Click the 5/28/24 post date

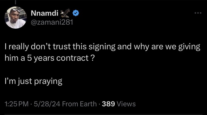coord(47,104)
